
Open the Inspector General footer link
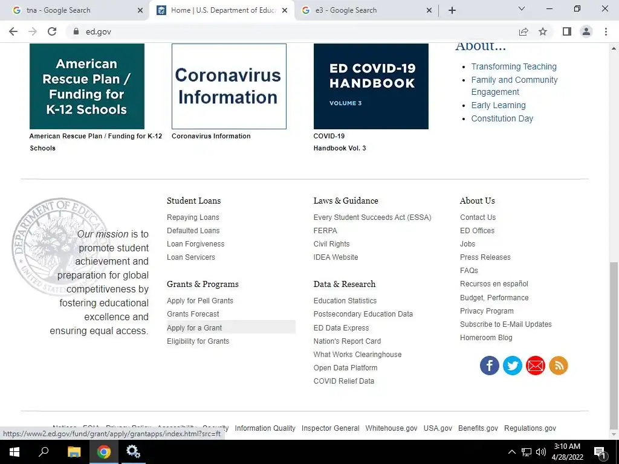pyautogui.click(x=331, y=428)
